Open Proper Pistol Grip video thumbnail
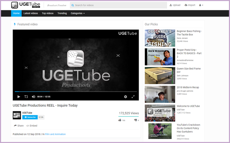Image resolution: width=230 pixels, height=143 pixels. [x=160, y=57]
